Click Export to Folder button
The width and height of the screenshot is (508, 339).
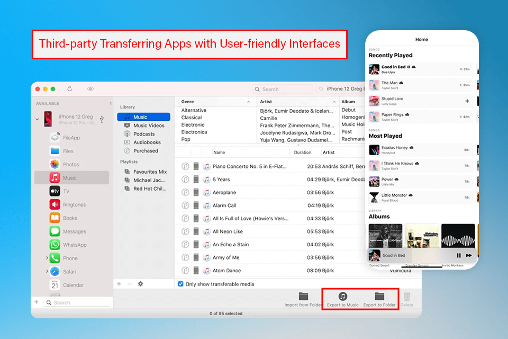coord(379,299)
